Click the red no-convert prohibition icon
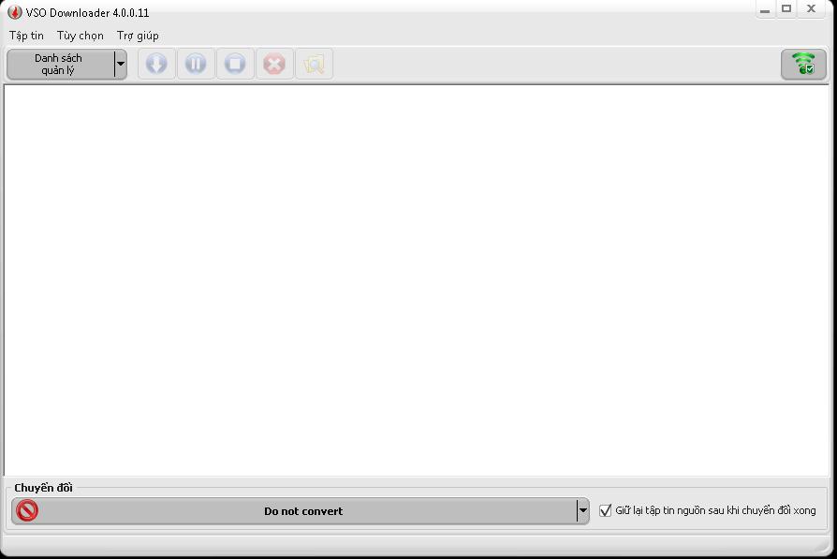Screen dimensions: 837x559 [x=27, y=510]
